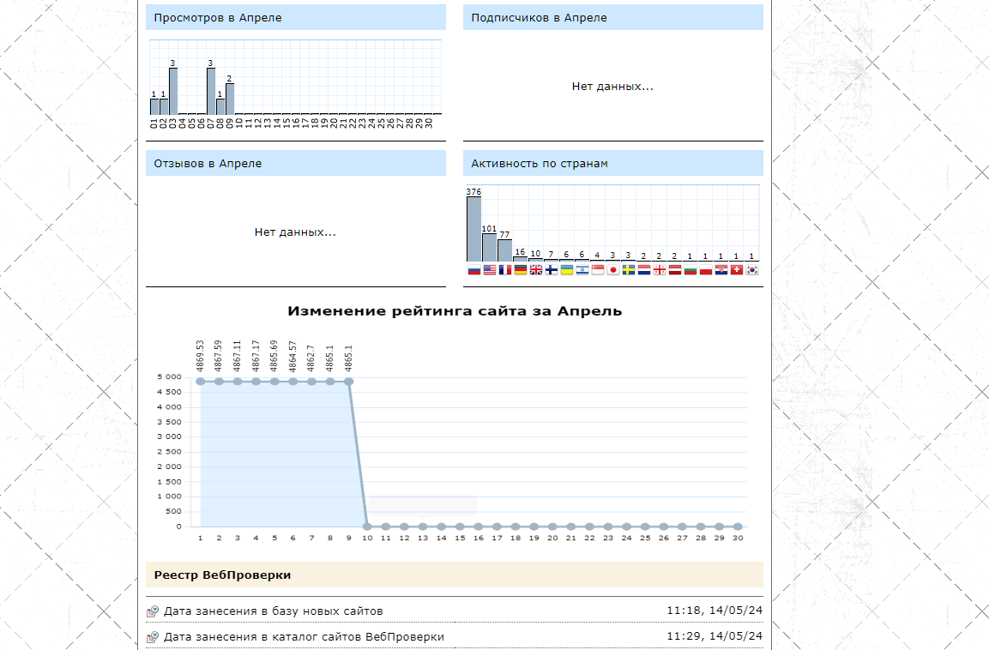Click the Netherlands flag icon
Viewport: 989px width, 650px height.
[644, 270]
